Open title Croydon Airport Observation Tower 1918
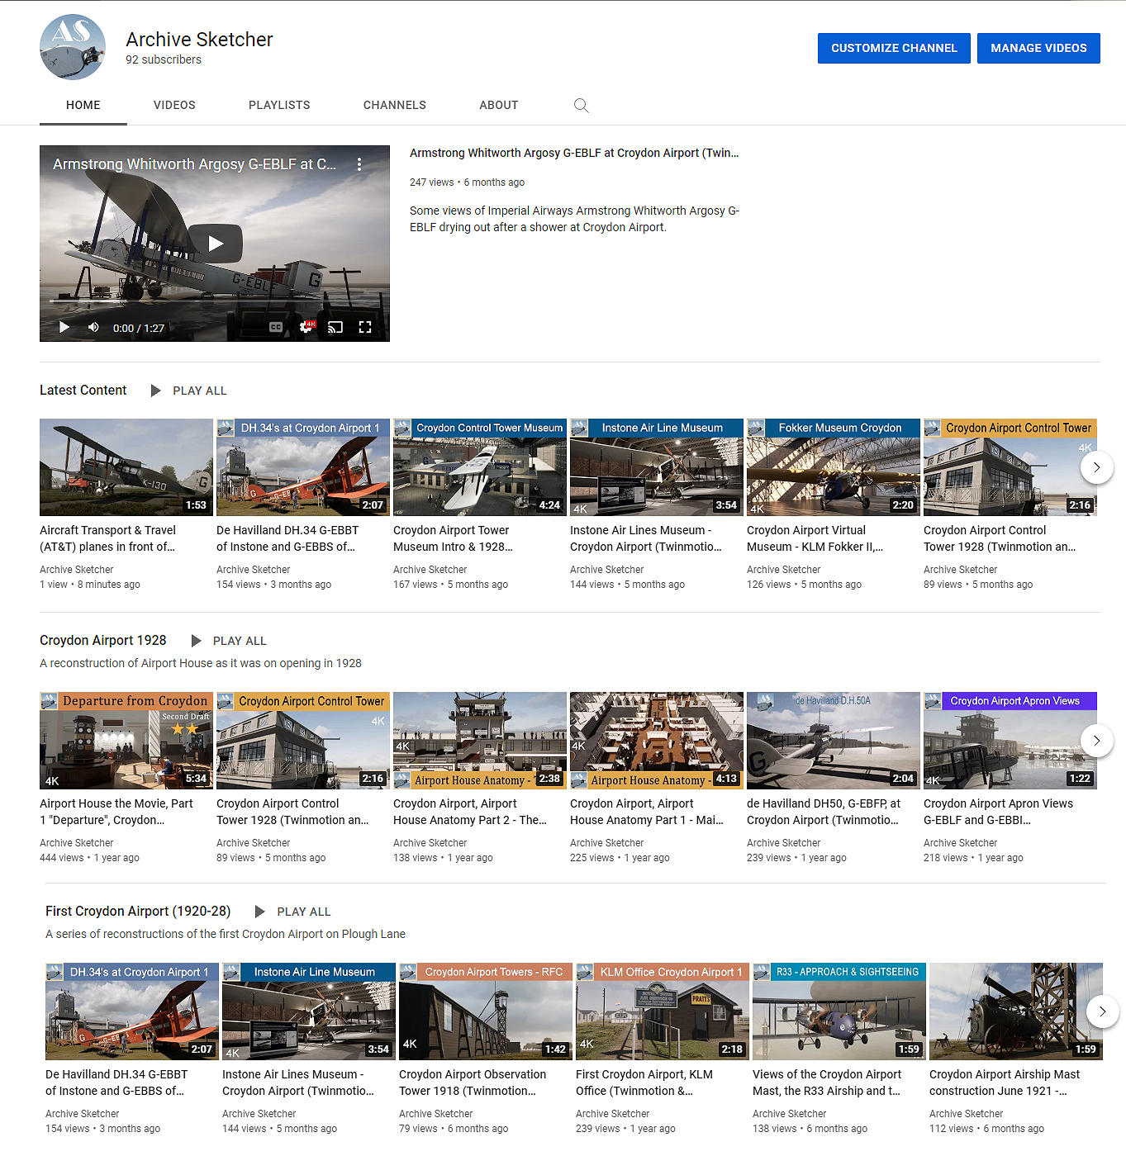Screen dimensions: 1126x1156 point(473,1083)
